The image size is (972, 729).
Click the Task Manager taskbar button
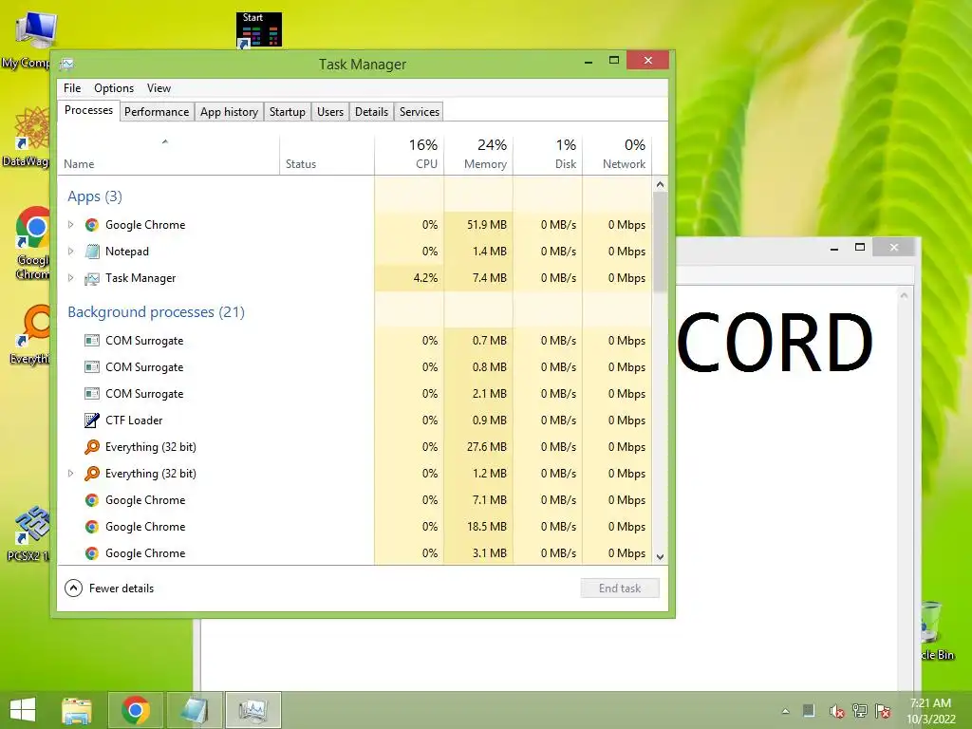[x=253, y=710]
